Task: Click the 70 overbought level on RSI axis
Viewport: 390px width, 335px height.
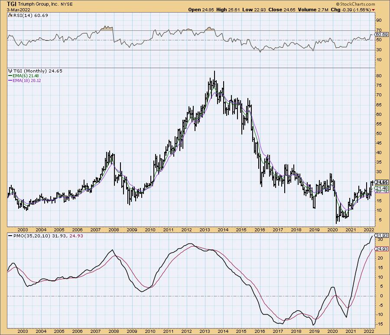Action: pyautogui.click(x=379, y=30)
